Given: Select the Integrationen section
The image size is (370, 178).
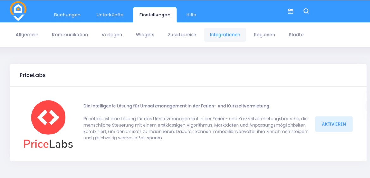Looking at the screenshot, I should tap(225, 35).
